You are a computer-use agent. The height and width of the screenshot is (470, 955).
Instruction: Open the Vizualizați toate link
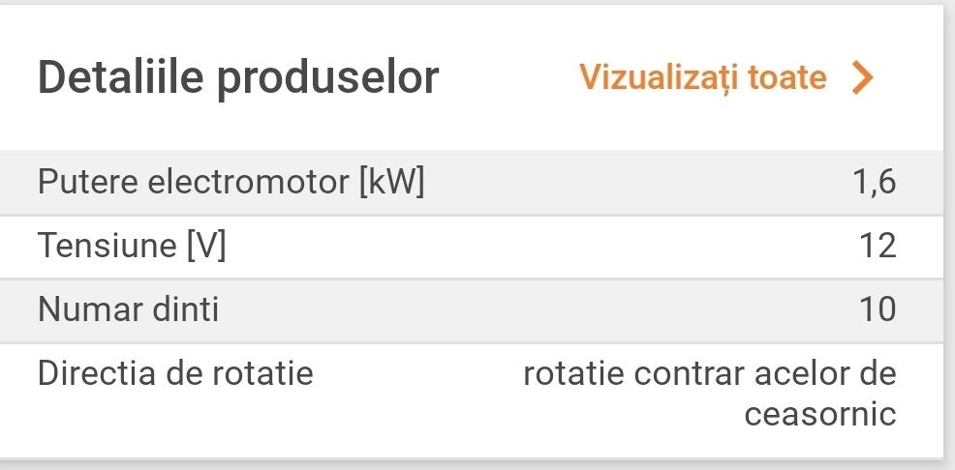click(702, 77)
